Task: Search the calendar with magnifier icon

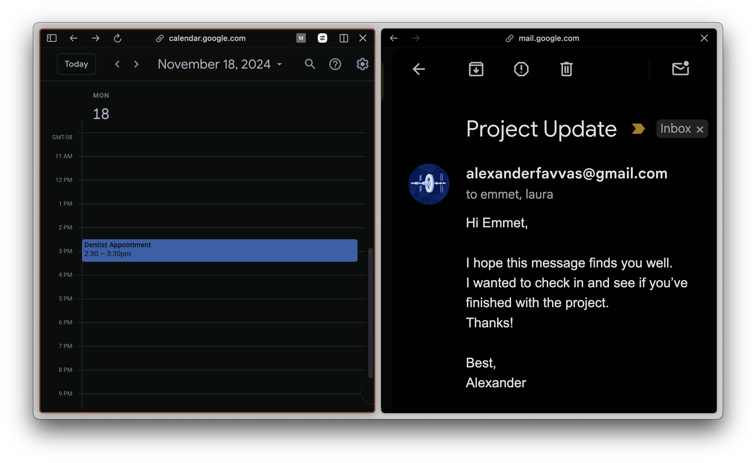Action: (x=310, y=64)
